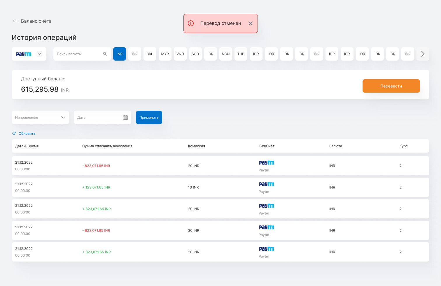Click the refresh icon next to Обновить
Screen dimensions: 441x286
[14, 133]
